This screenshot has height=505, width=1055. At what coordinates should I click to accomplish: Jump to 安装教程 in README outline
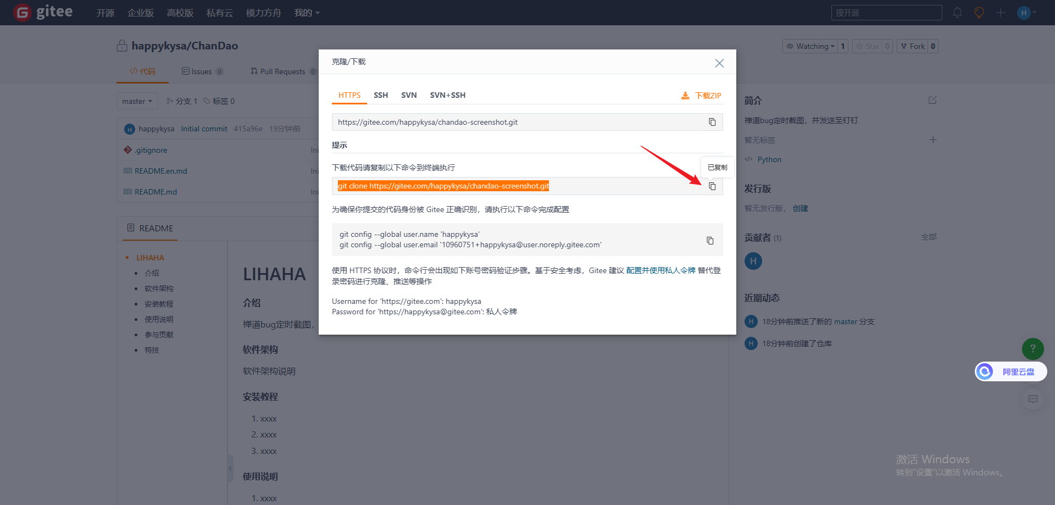[x=159, y=304]
